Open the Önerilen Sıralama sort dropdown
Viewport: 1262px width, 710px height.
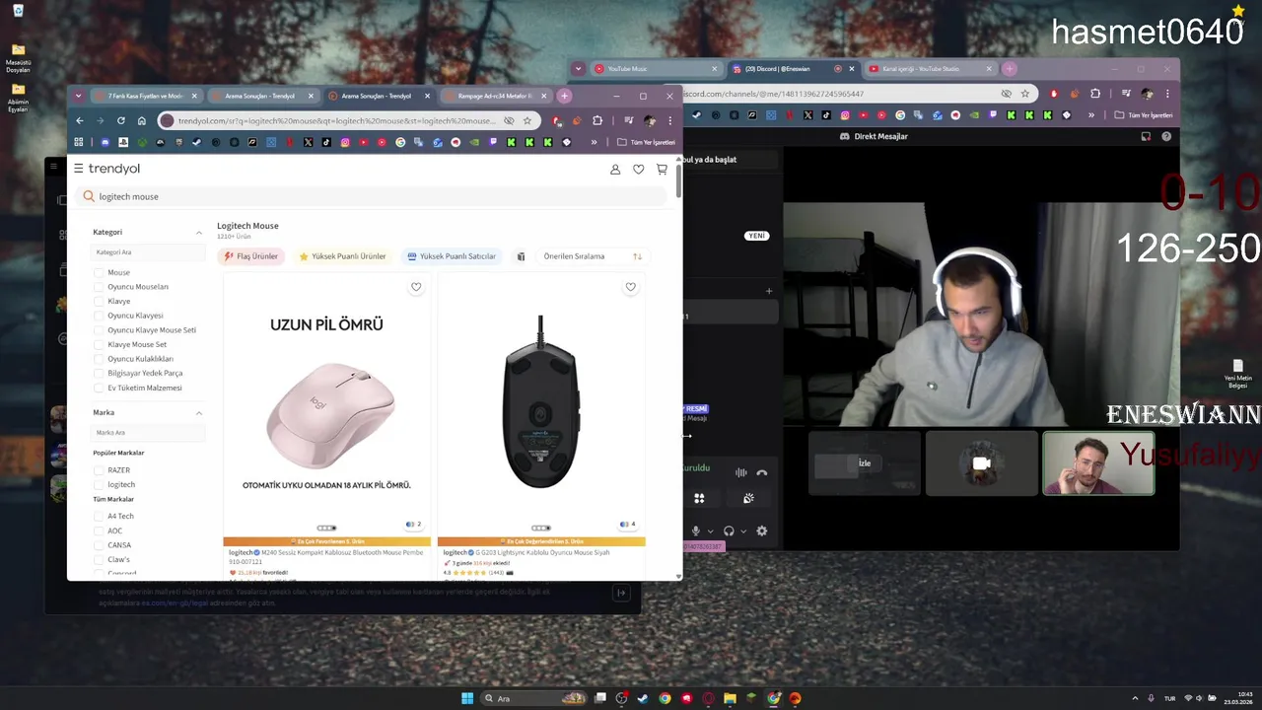click(592, 256)
